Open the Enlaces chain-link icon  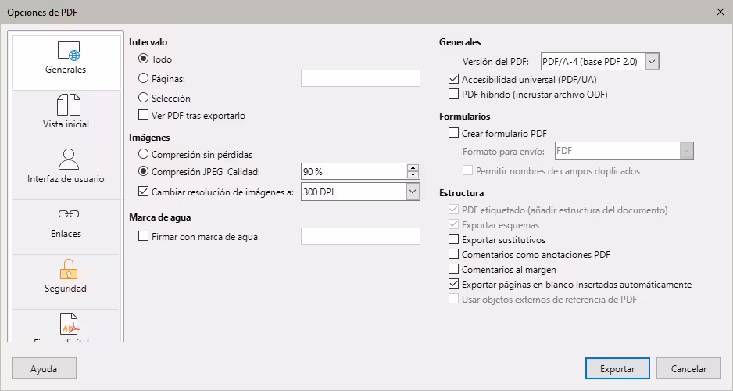click(x=69, y=213)
